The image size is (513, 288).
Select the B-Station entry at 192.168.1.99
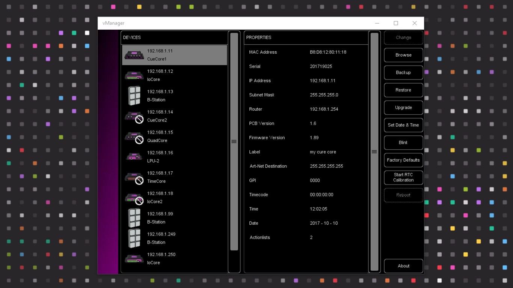[x=175, y=218]
